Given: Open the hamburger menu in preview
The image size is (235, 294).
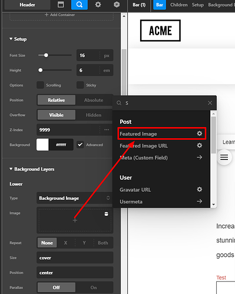Looking at the screenshot, I should pos(224,157).
